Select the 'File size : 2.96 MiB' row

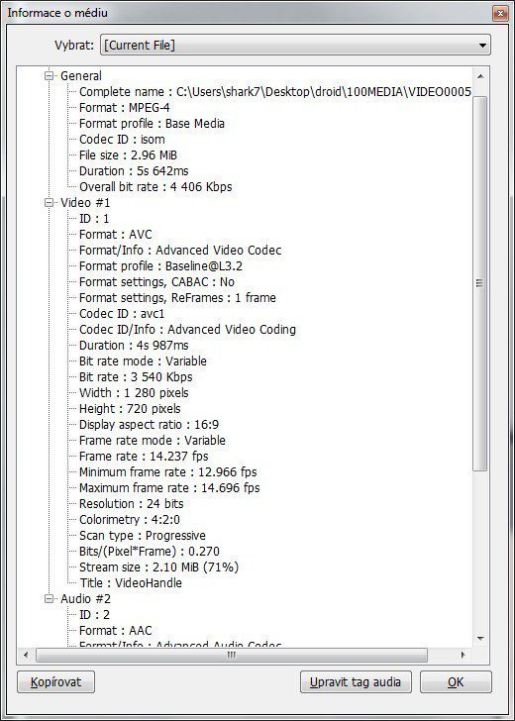(x=128, y=155)
